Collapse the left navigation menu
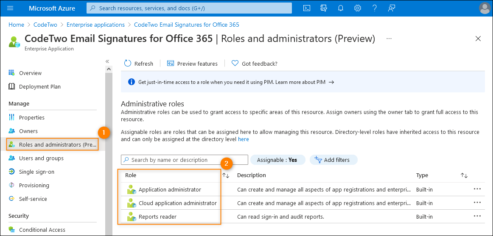The height and width of the screenshot is (236, 493). [x=107, y=61]
